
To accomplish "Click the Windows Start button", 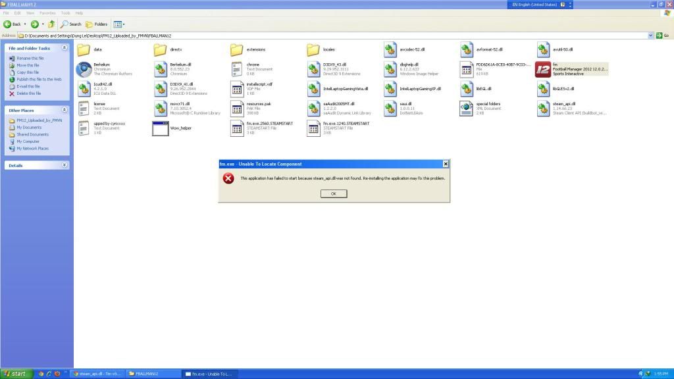I will [15, 374].
